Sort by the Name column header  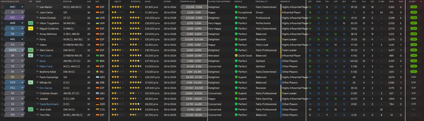pos(38,2)
